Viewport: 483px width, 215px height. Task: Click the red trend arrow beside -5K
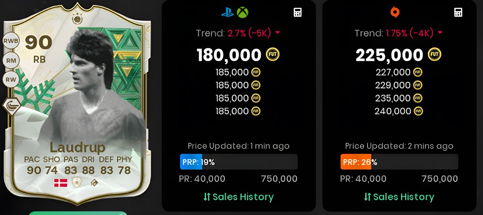pyautogui.click(x=278, y=33)
